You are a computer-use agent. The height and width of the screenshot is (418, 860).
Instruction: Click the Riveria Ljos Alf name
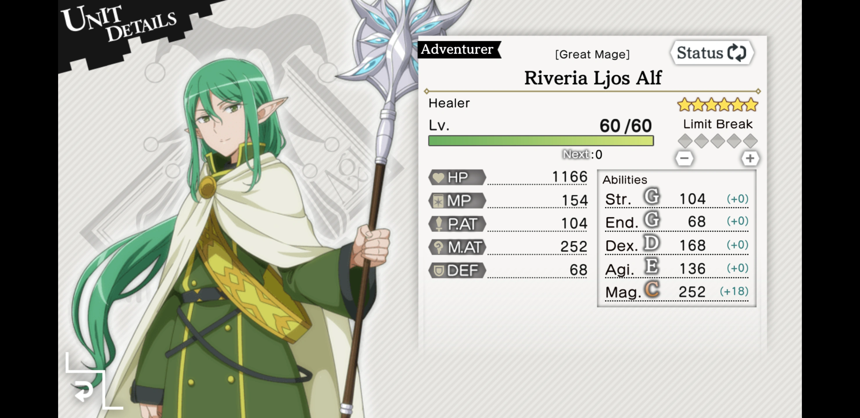593,78
